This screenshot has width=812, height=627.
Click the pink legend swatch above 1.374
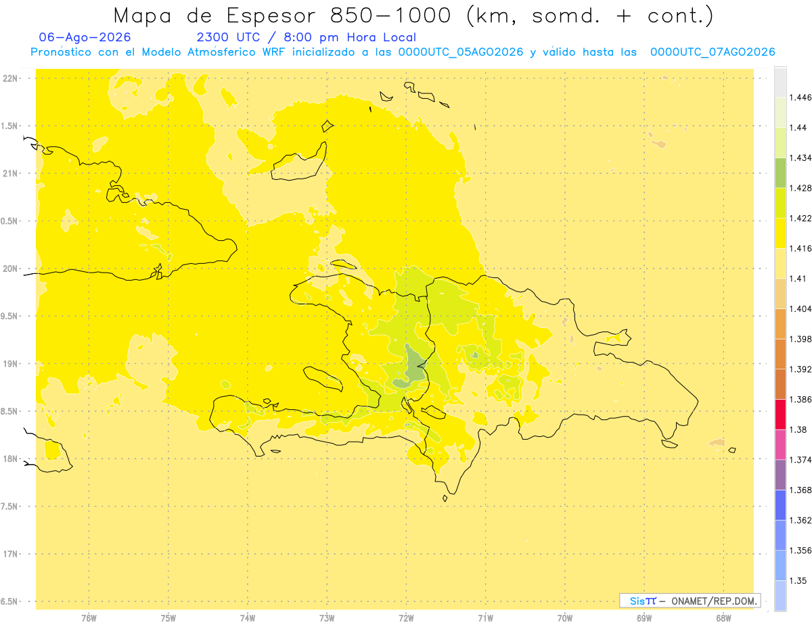click(780, 444)
